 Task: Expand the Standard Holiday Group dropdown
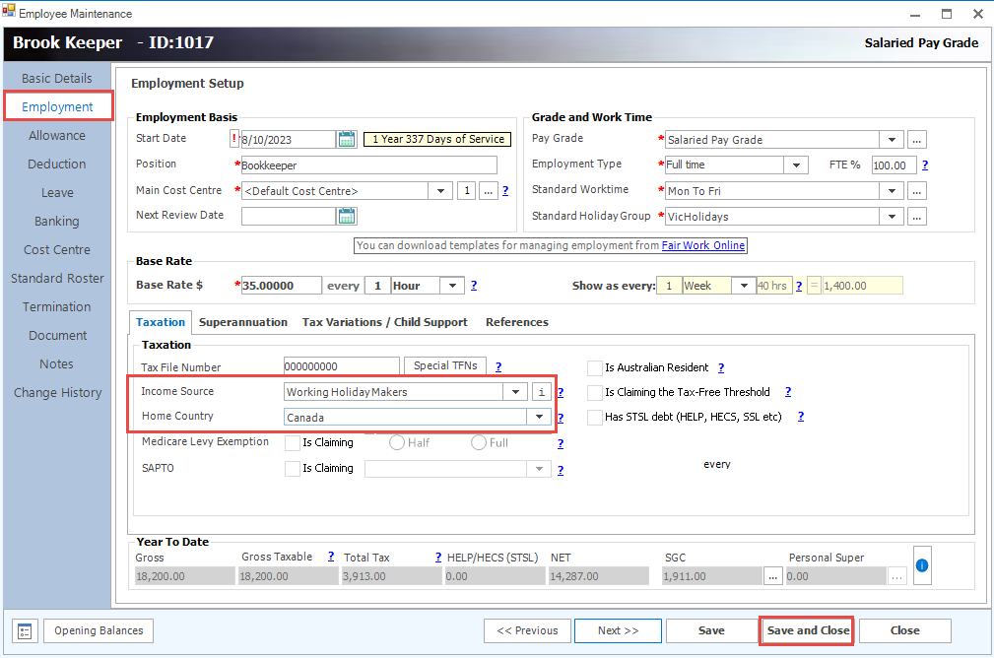tap(892, 216)
